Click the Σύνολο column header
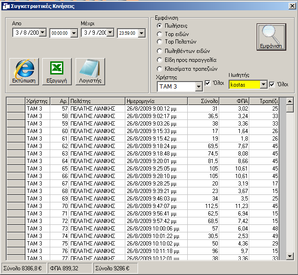 pos(203,101)
